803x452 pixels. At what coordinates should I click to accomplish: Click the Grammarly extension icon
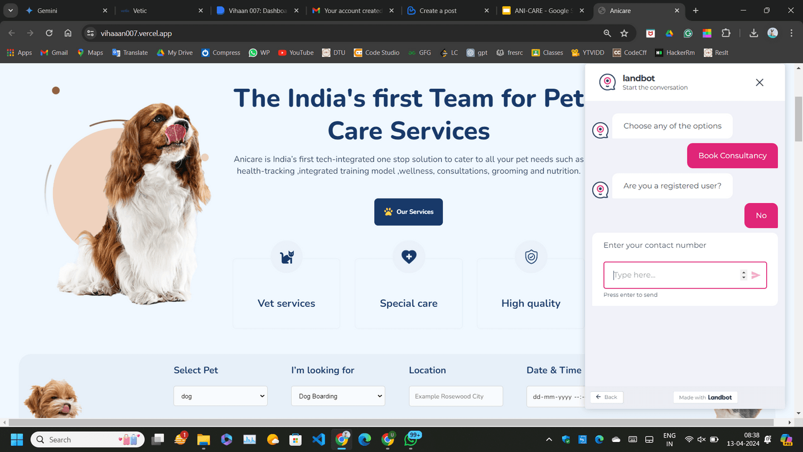688,33
